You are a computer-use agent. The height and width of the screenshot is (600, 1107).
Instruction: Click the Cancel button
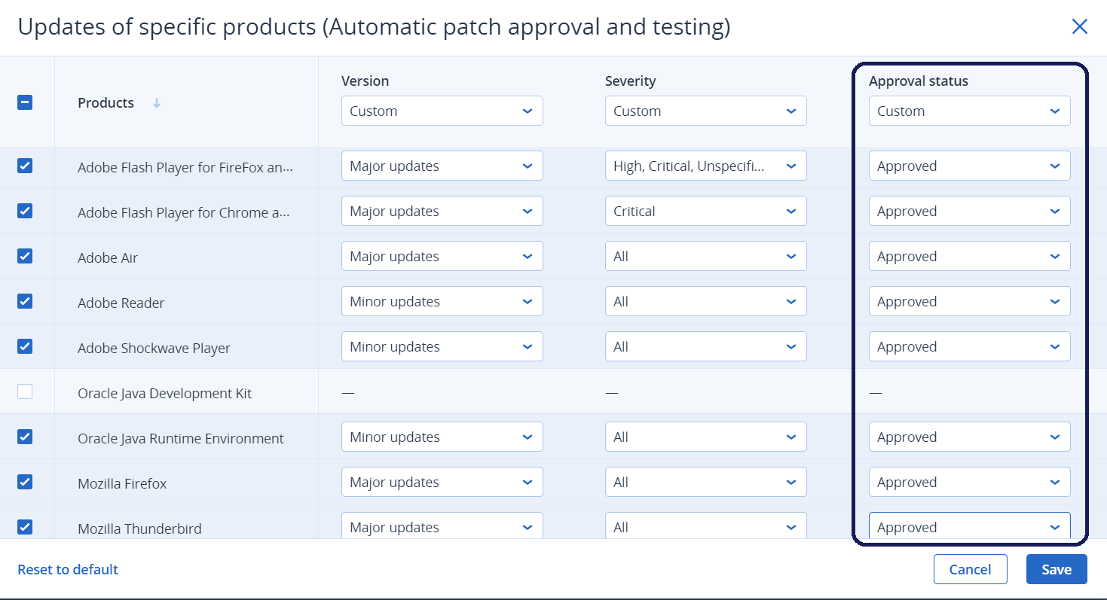970,569
